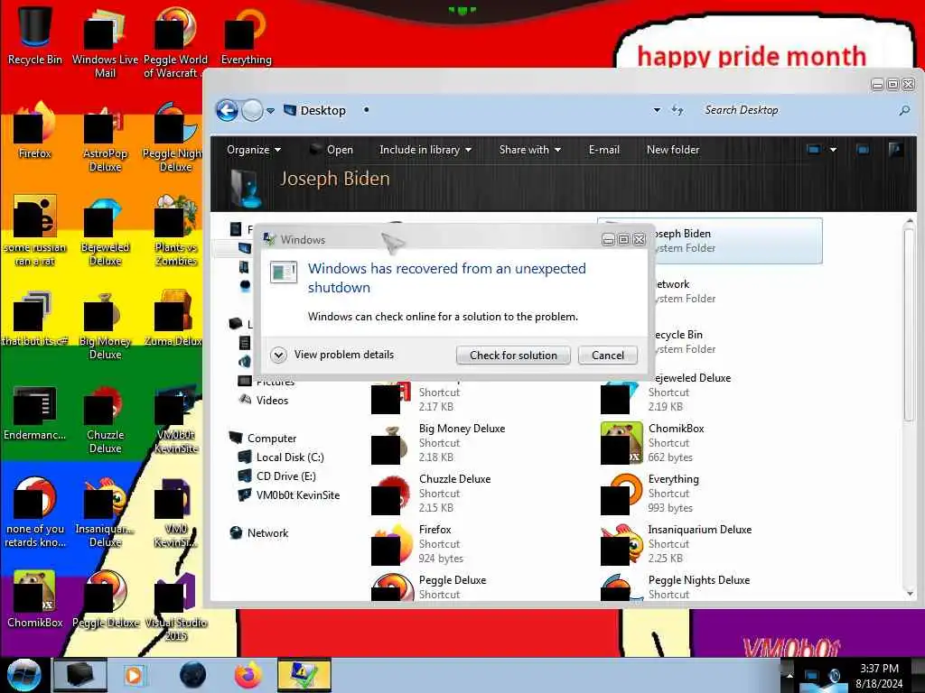The width and height of the screenshot is (925, 693).
Task: Click E-mail in the Explorer toolbar
Action: coord(604,150)
